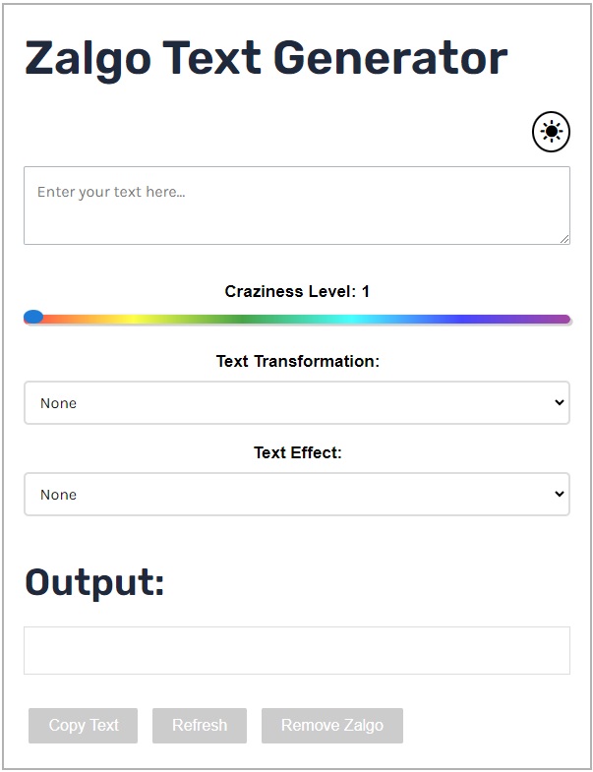This screenshot has width=593, height=772.
Task: Click the Zalgo Text Generator heading
Action: (x=266, y=59)
